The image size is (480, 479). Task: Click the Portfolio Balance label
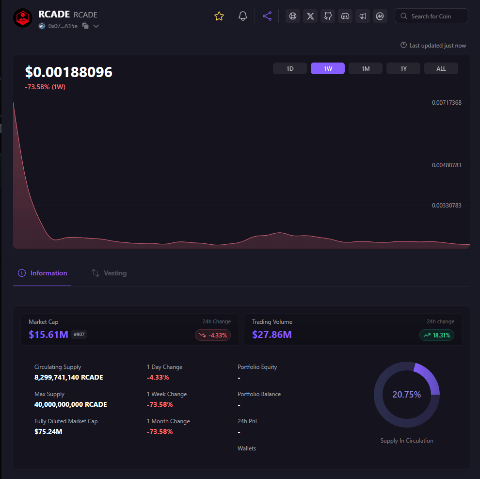[x=259, y=394]
